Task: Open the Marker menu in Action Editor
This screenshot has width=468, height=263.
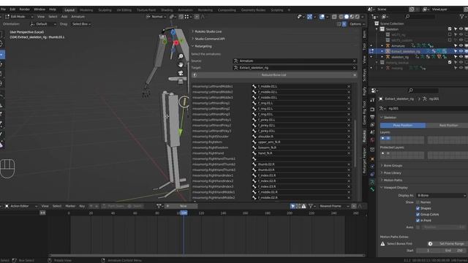Action: (70, 206)
